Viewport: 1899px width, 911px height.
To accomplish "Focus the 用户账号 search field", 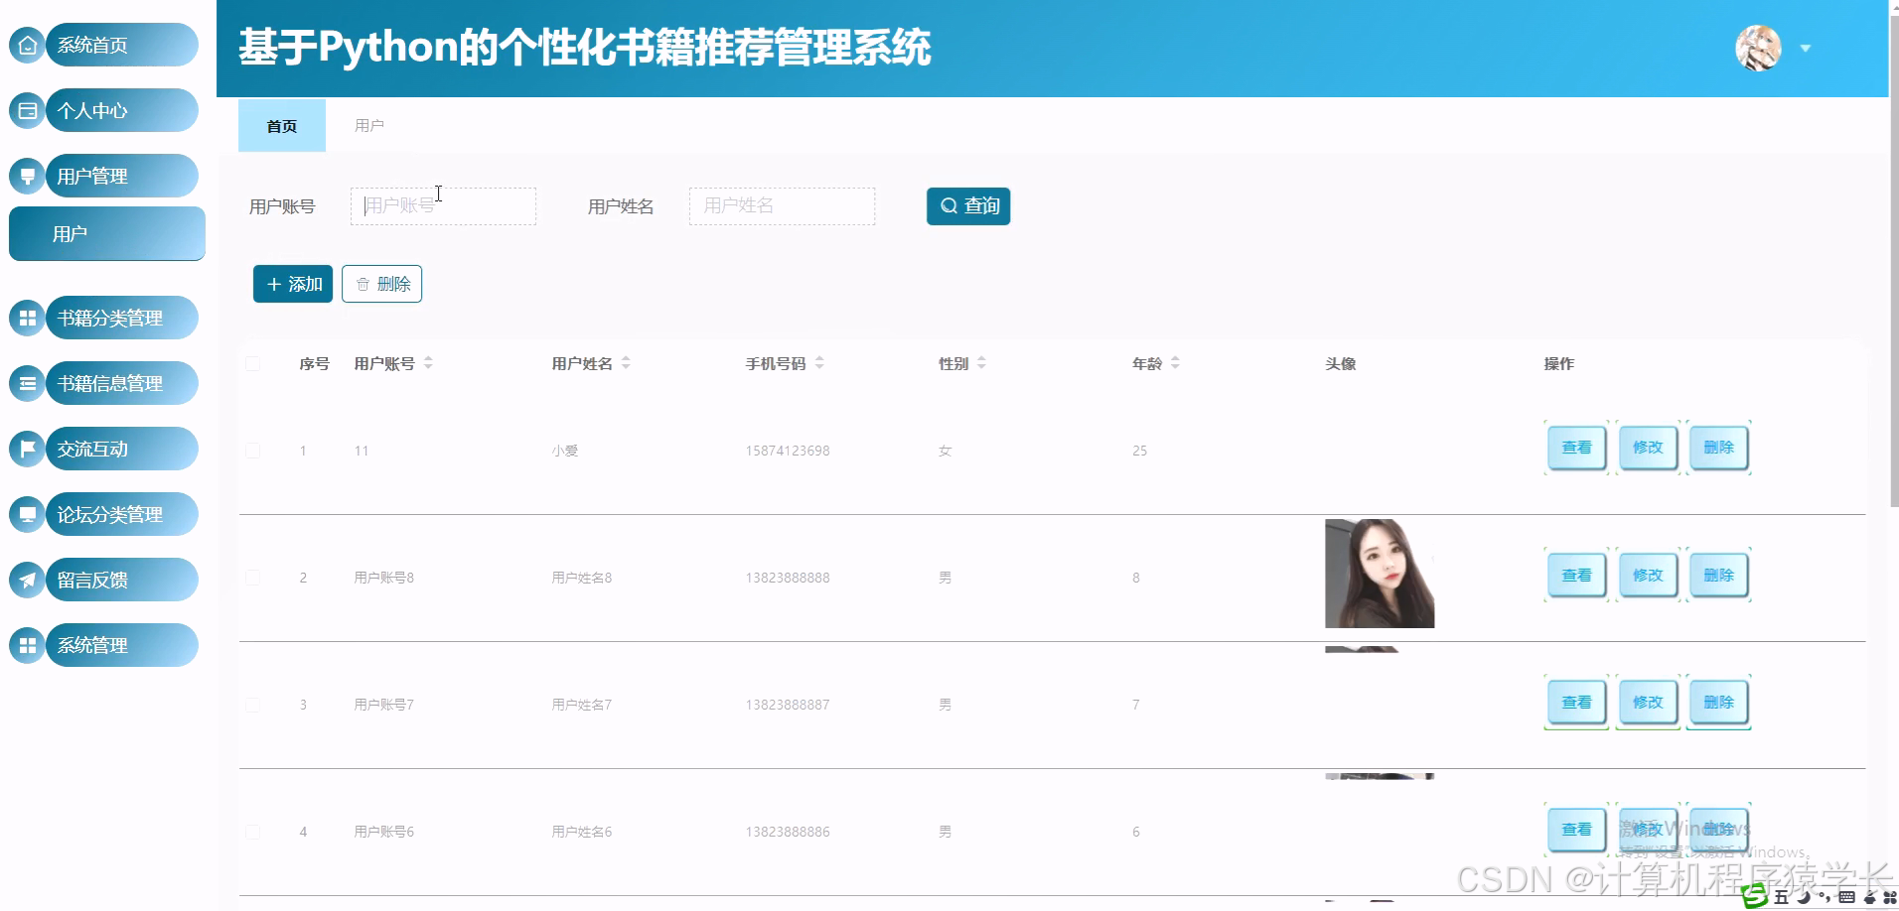I will [443, 206].
